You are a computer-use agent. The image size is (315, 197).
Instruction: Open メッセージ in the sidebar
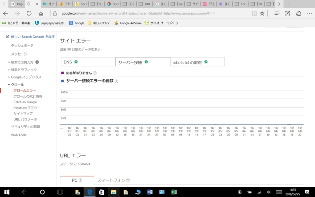point(19,54)
